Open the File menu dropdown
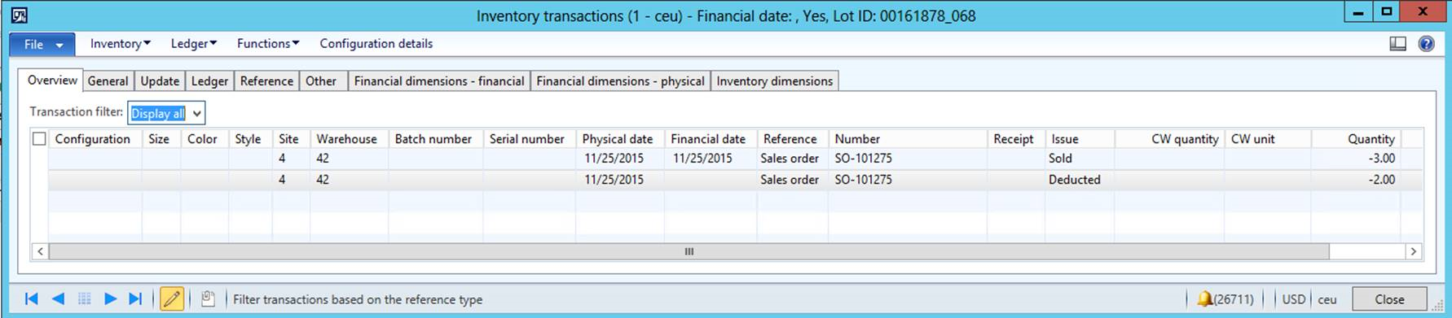Screen dimensions: 1452x318 pyautogui.click(x=42, y=44)
